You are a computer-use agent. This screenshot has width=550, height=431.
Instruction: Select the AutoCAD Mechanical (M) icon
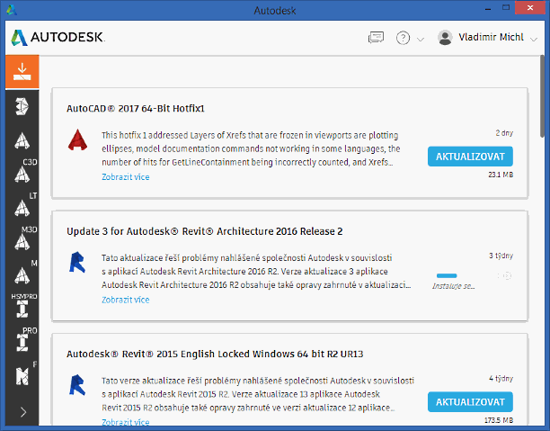click(x=22, y=275)
